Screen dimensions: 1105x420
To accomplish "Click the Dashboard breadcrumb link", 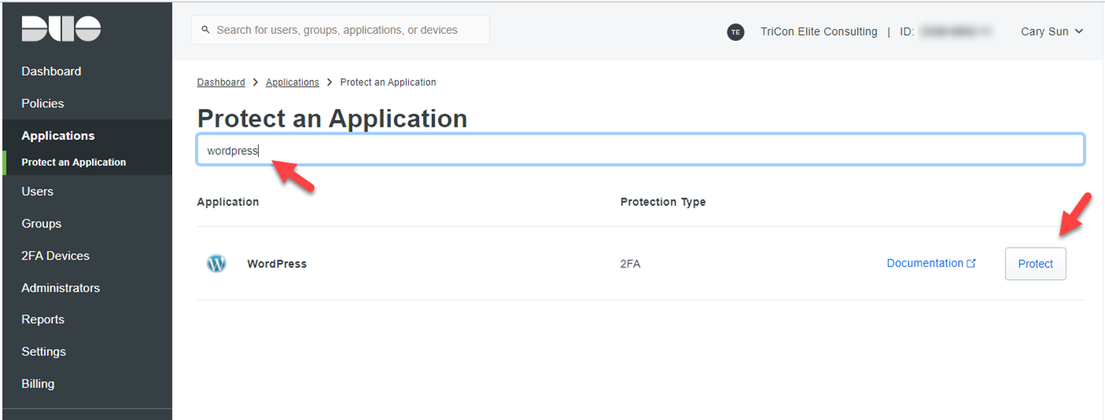I will click(221, 82).
